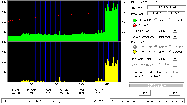Image resolution: width=187 pixels, height=105 pixels.
Task: Click the PO Peak value 693
Action: [x=81, y=93]
